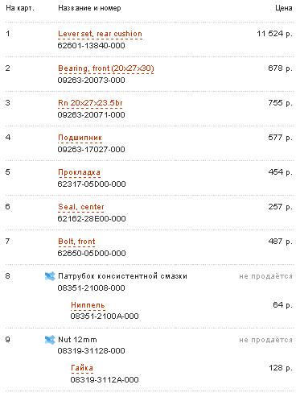The width and height of the screenshot is (296, 397).
Task: Open the Подшипник part link
Action: point(80,138)
